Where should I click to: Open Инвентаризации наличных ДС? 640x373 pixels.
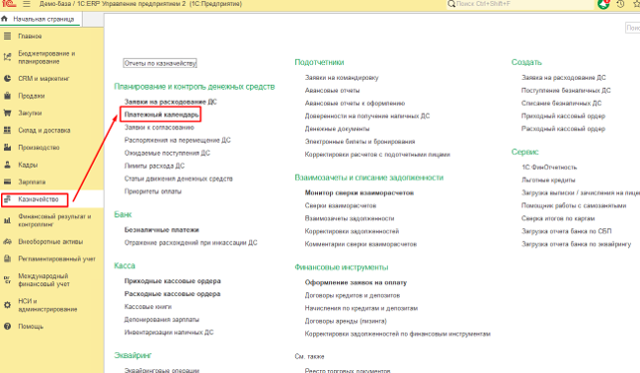169,332
